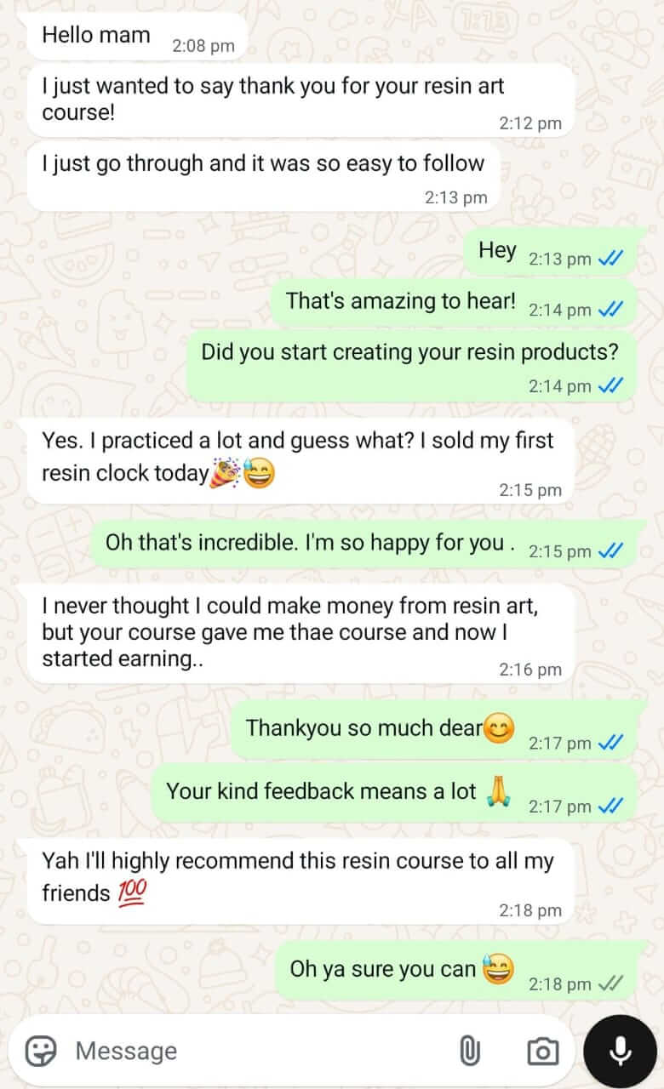Viewport: 664px width, 1089px height.
Task: Select "Your kind feedback means a lot" message
Action: coord(394,793)
